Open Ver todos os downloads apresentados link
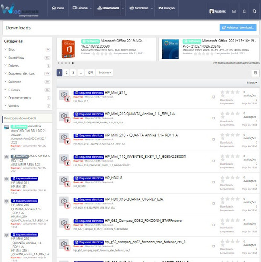The width and height of the screenshot is (261, 262). coord(236,63)
